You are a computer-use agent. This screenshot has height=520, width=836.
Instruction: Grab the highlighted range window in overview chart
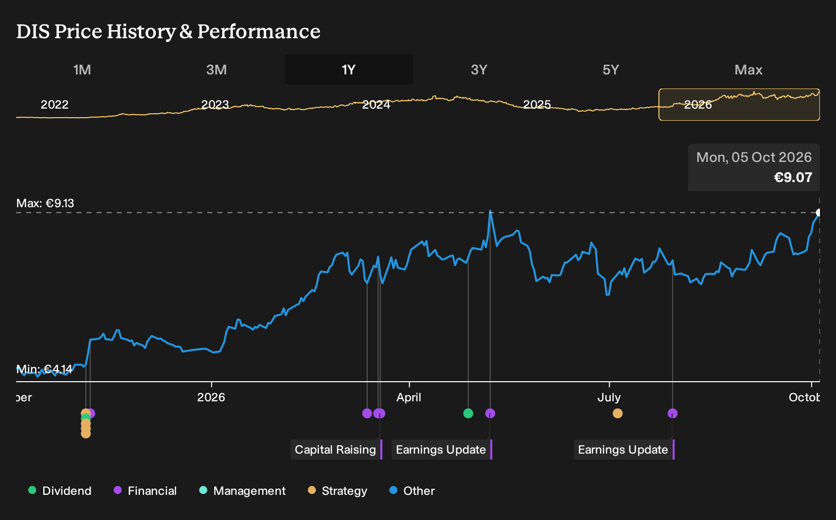[x=739, y=105]
